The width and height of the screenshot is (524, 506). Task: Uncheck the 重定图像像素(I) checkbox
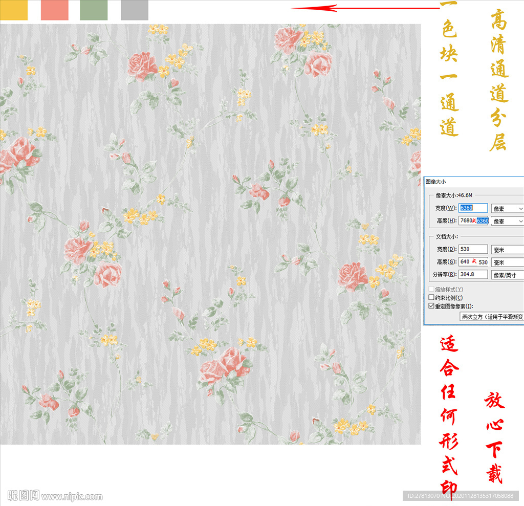[431, 306]
